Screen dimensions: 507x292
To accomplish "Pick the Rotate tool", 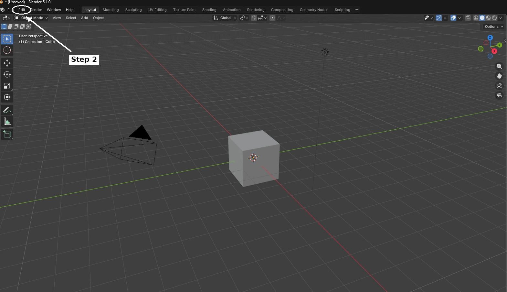I will (7, 74).
